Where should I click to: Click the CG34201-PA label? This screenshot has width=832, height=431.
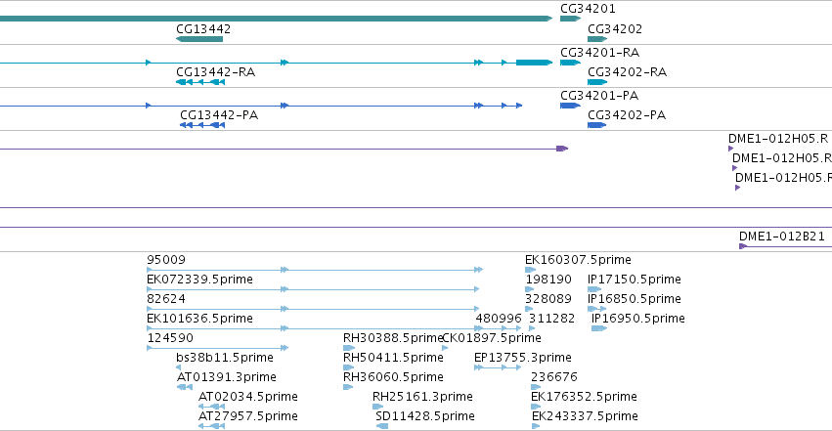[599, 96]
